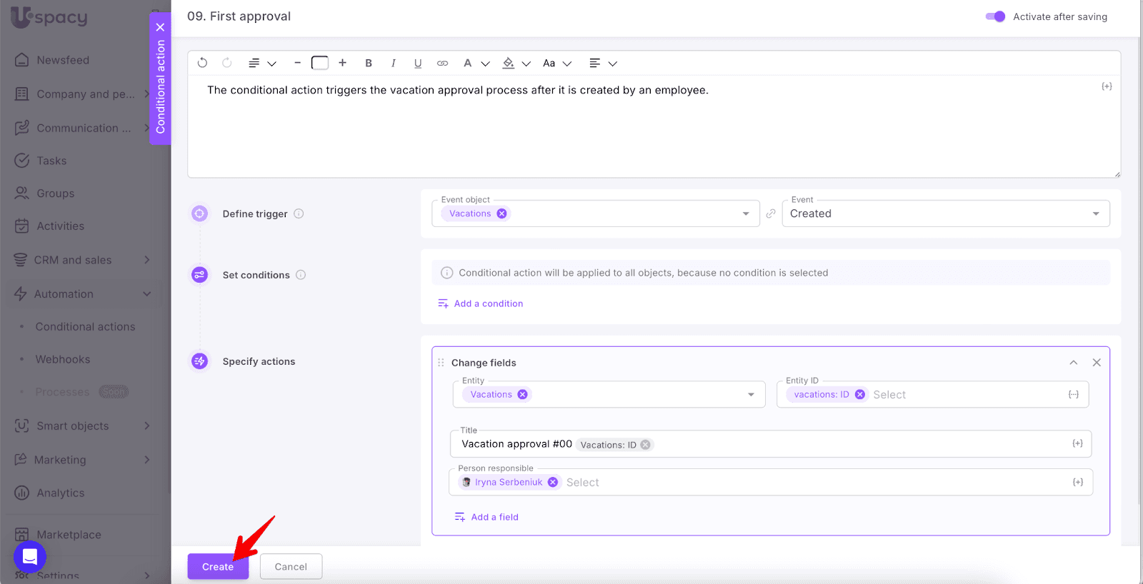The width and height of the screenshot is (1143, 584).
Task: Click into the Title input field
Action: [857, 444]
